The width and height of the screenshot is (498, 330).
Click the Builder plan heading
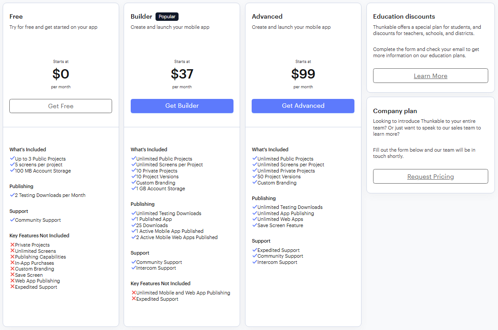(141, 16)
